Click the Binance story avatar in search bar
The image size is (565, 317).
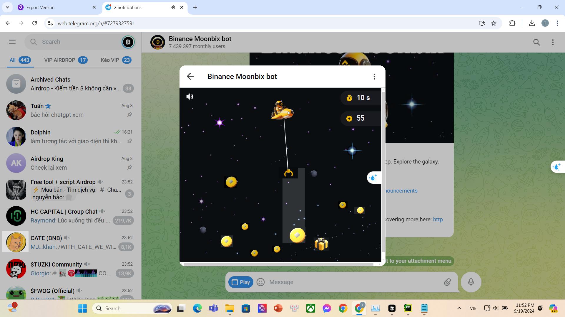point(128,42)
